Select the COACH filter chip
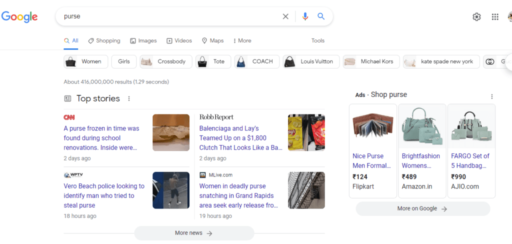Image resolution: width=512 pixels, height=244 pixels. [x=257, y=61]
